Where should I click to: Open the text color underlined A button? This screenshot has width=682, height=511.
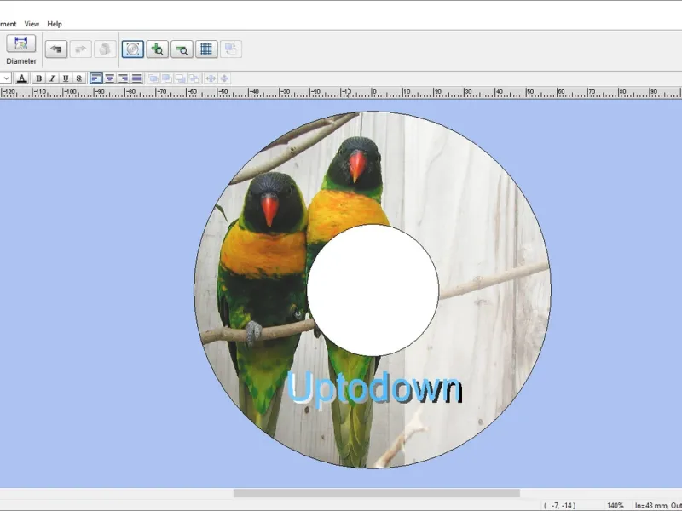click(x=22, y=78)
